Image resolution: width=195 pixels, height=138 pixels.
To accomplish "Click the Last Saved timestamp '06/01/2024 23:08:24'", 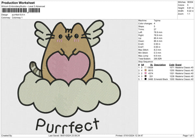I will tap(70, 135).
